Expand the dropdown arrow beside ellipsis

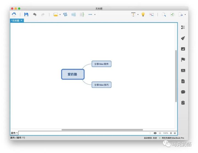click(95, 15)
